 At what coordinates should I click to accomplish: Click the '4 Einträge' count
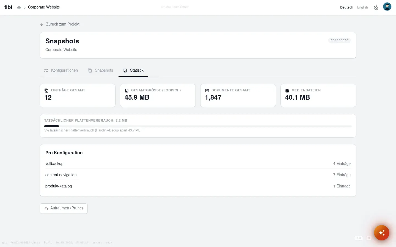[x=342, y=164]
